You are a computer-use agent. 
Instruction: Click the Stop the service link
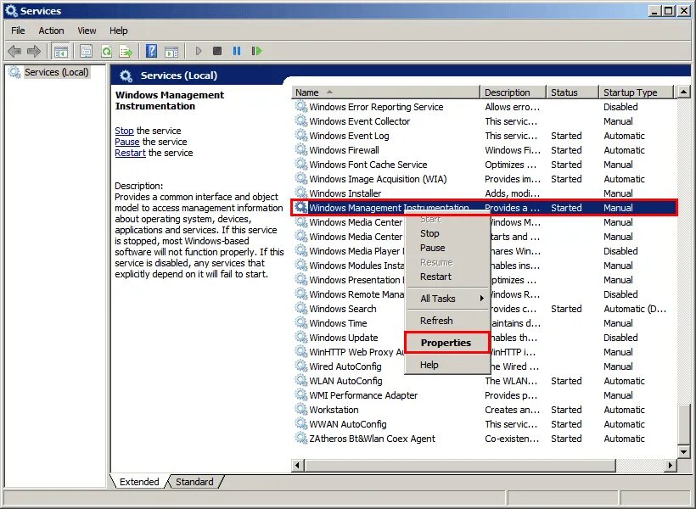pos(124,131)
